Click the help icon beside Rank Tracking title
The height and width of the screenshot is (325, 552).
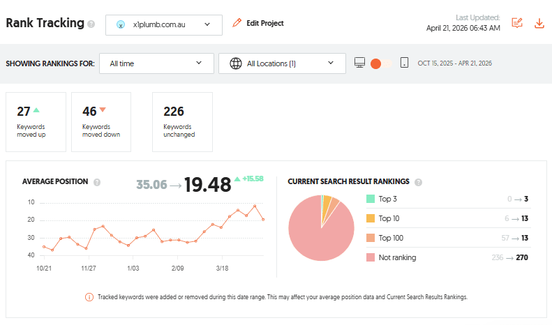point(91,24)
